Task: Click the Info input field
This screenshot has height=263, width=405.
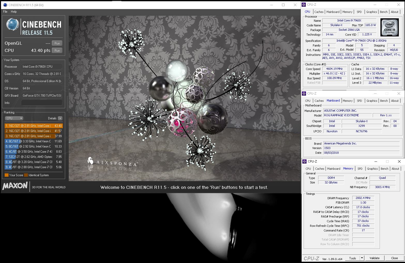Action: [42, 103]
